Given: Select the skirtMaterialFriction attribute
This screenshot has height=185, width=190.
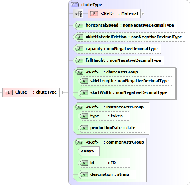Looking at the screenshot, I should pos(129,37).
